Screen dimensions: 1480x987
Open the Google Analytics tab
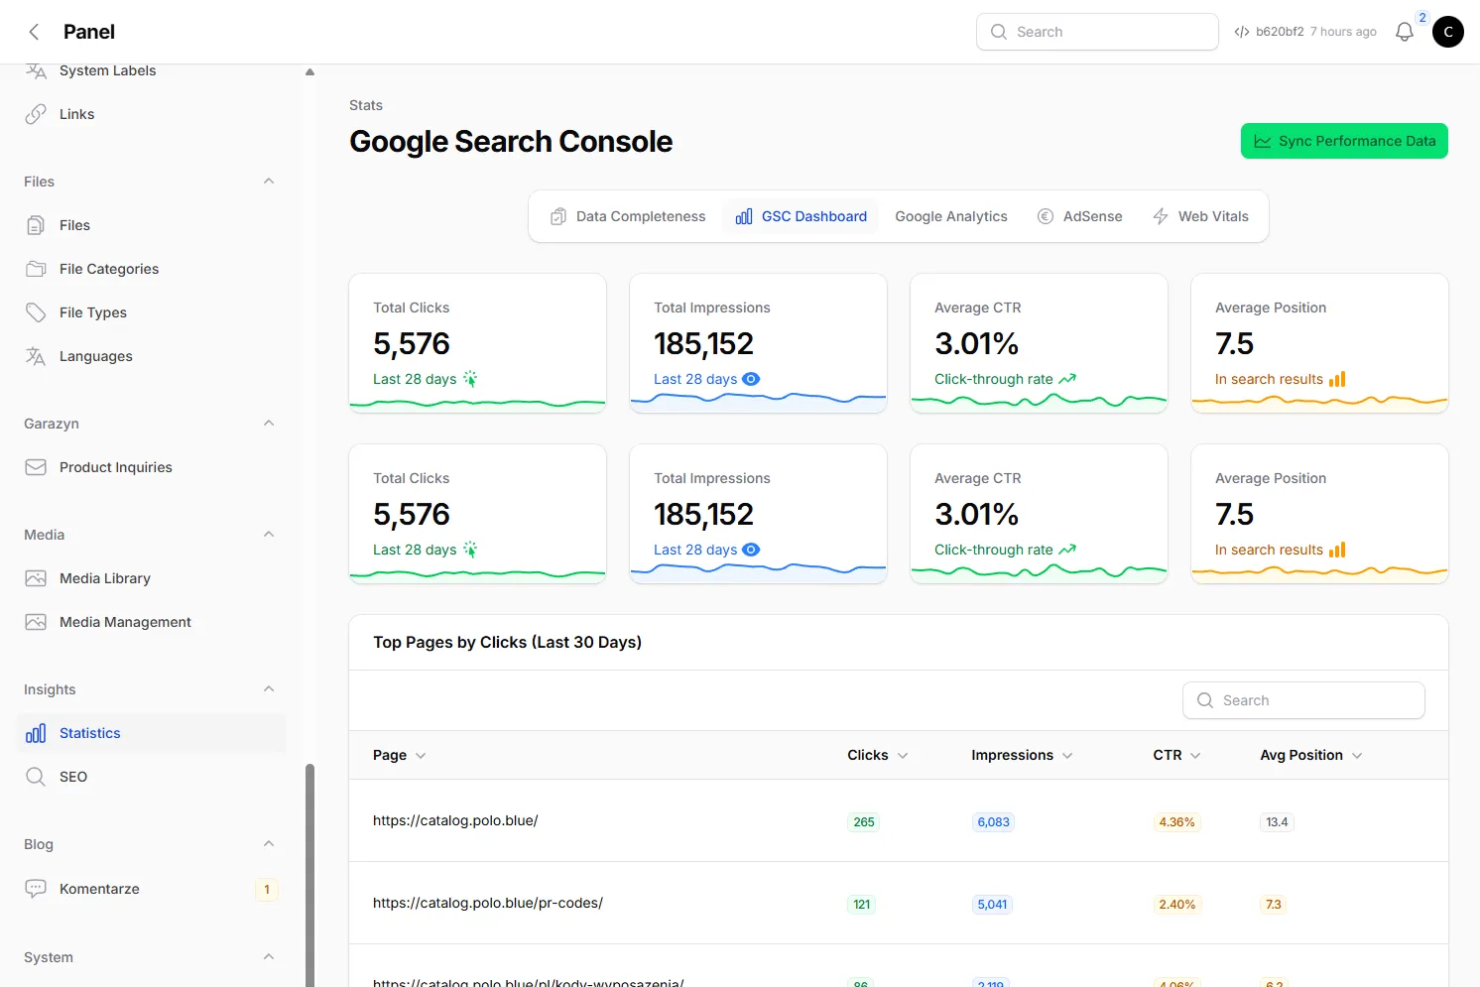coord(951,216)
